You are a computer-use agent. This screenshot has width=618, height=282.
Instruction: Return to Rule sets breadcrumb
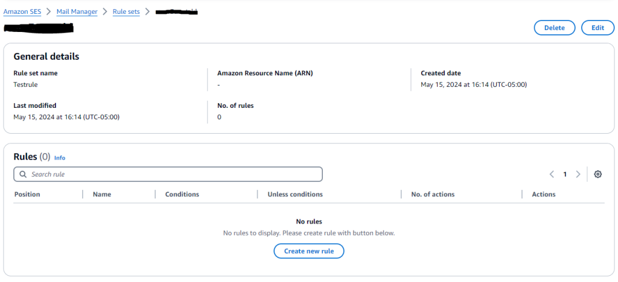pos(126,11)
